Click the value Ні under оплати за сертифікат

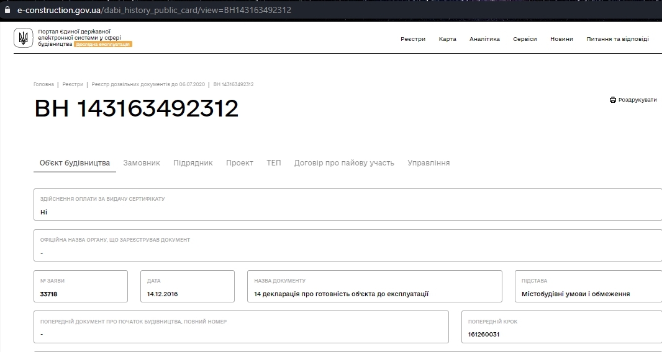[x=44, y=212]
